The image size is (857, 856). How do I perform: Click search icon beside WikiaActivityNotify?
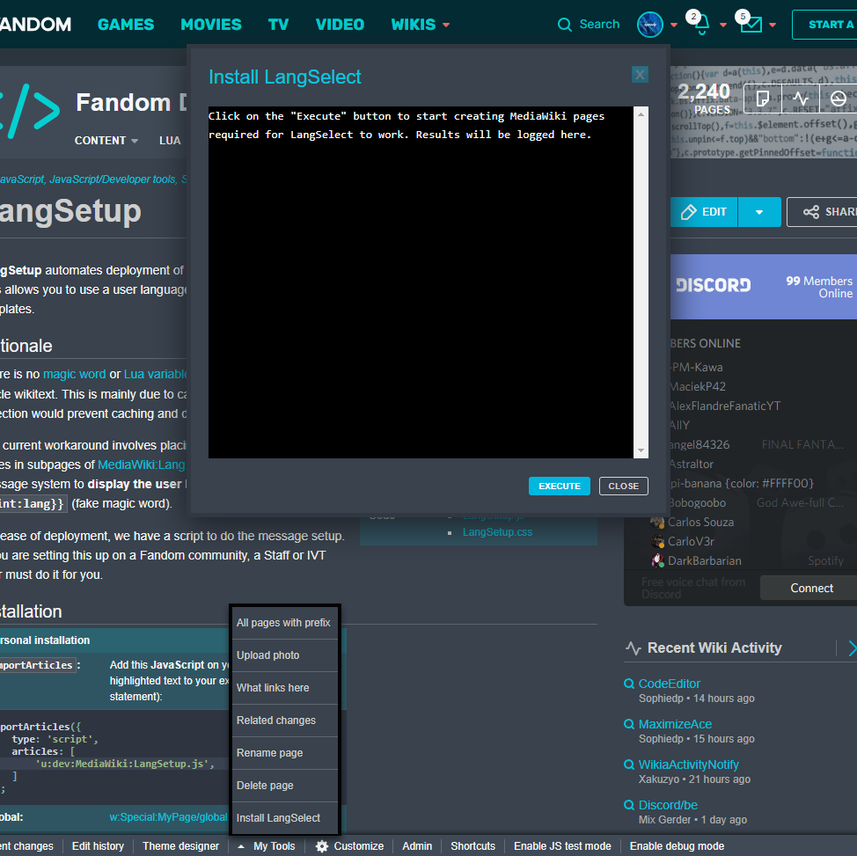point(629,765)
